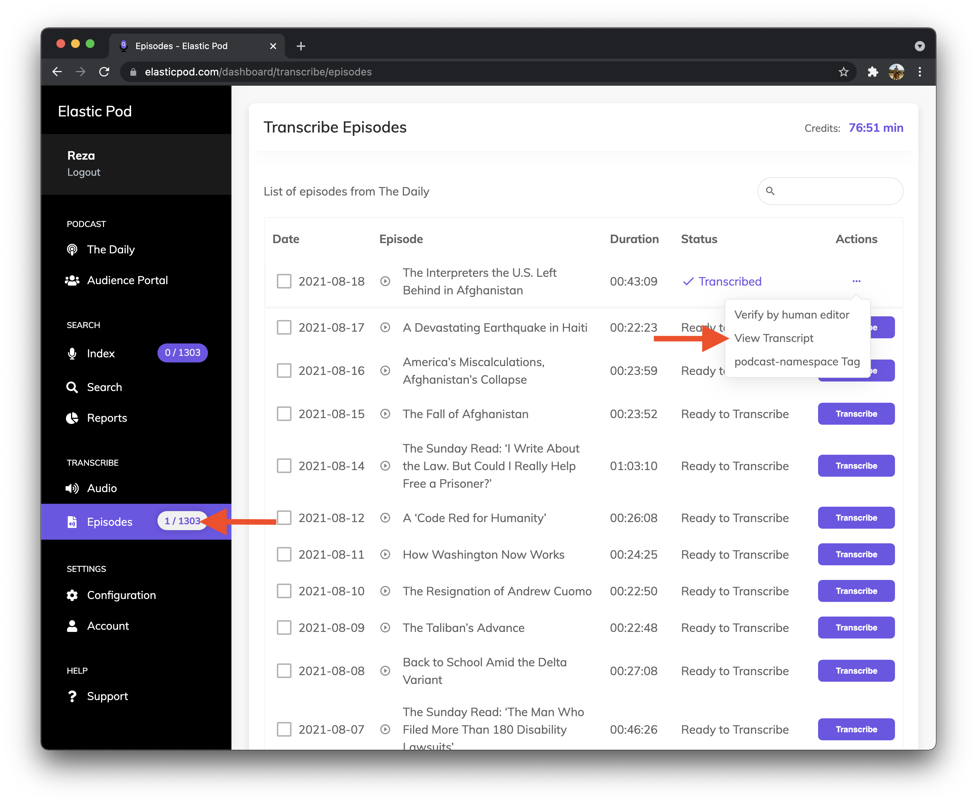This screenshot has height=804, width=977.
Task: Transcribe The Fall of Afghanistan episode
Action: point(856,414)
